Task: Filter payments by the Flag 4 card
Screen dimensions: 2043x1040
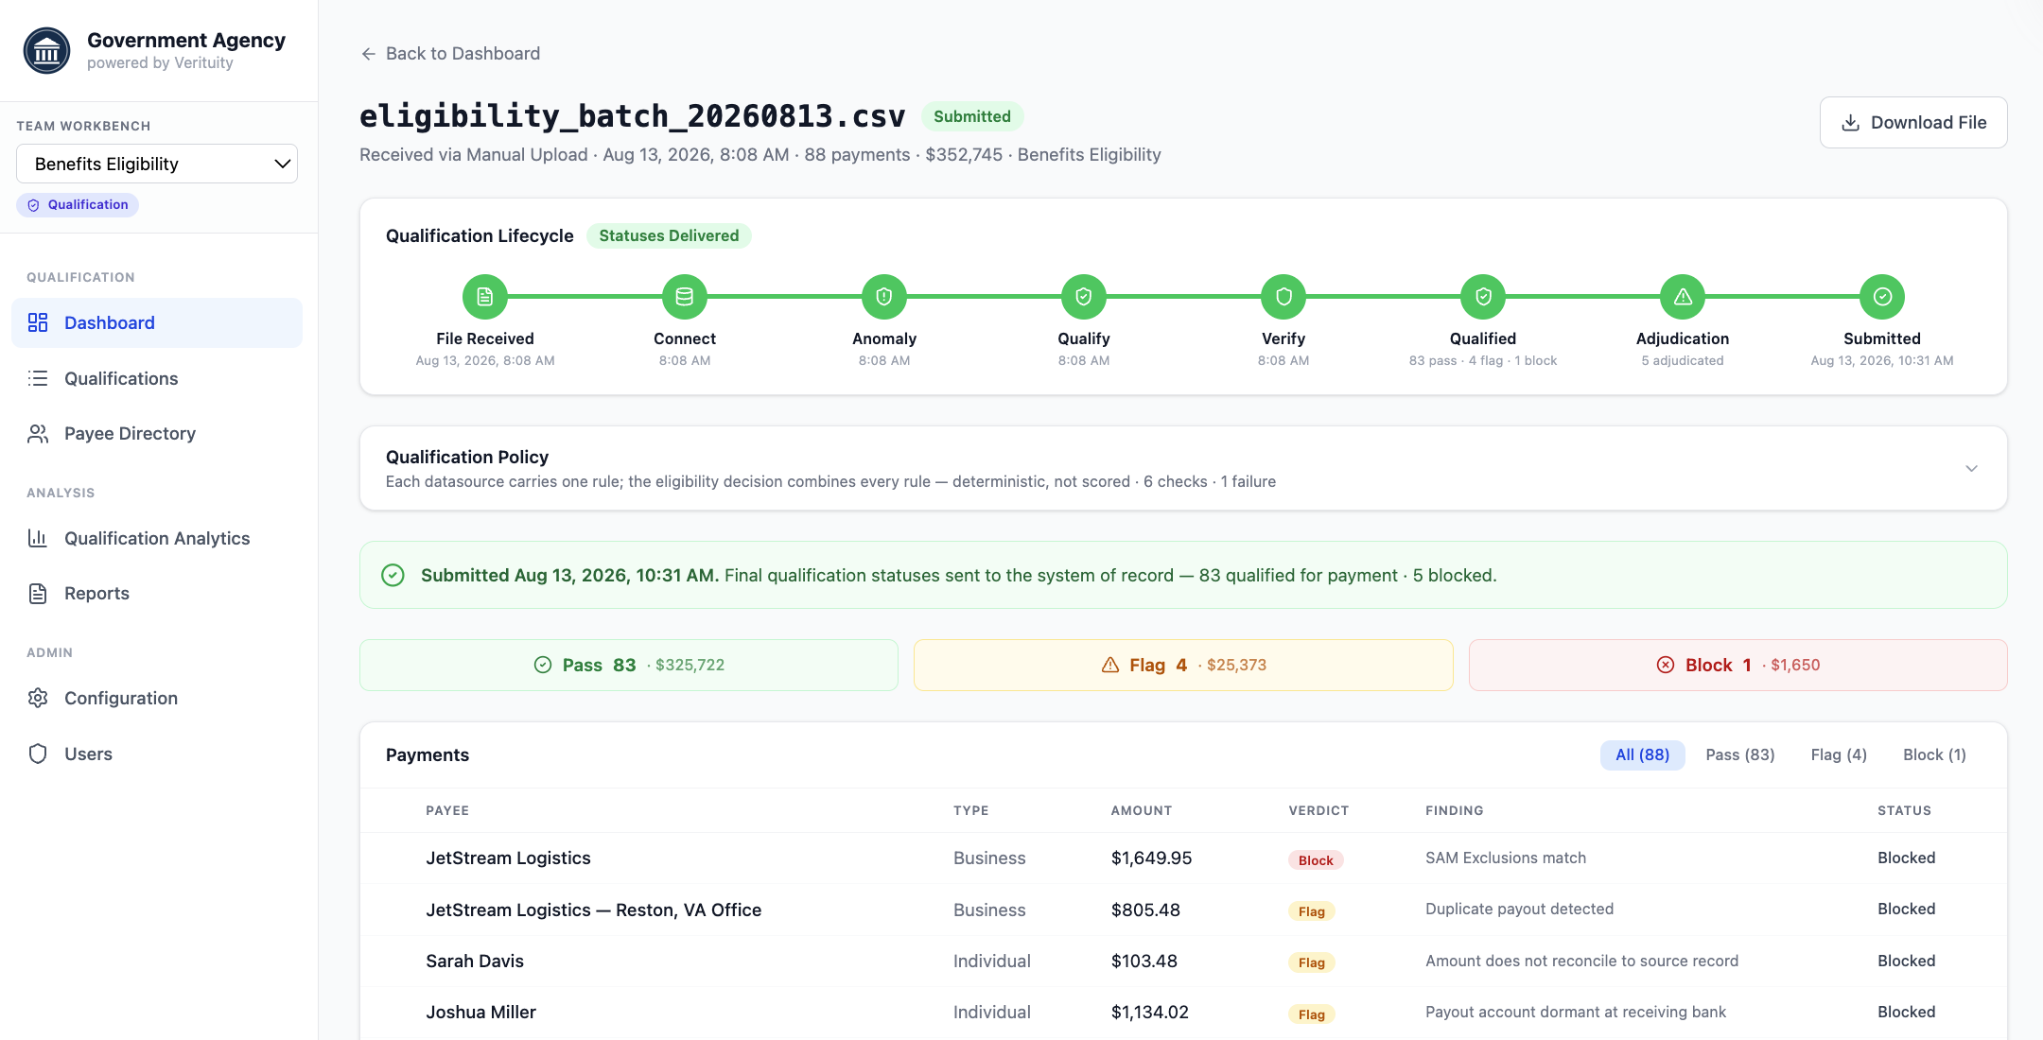Action: (1183, 665)
